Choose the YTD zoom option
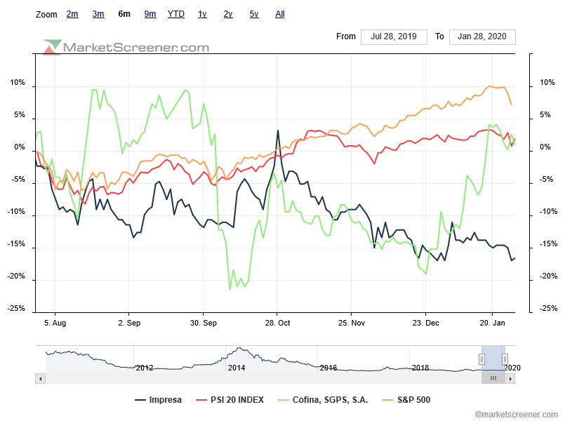The image size is (565, 421). tap(176, 14)
